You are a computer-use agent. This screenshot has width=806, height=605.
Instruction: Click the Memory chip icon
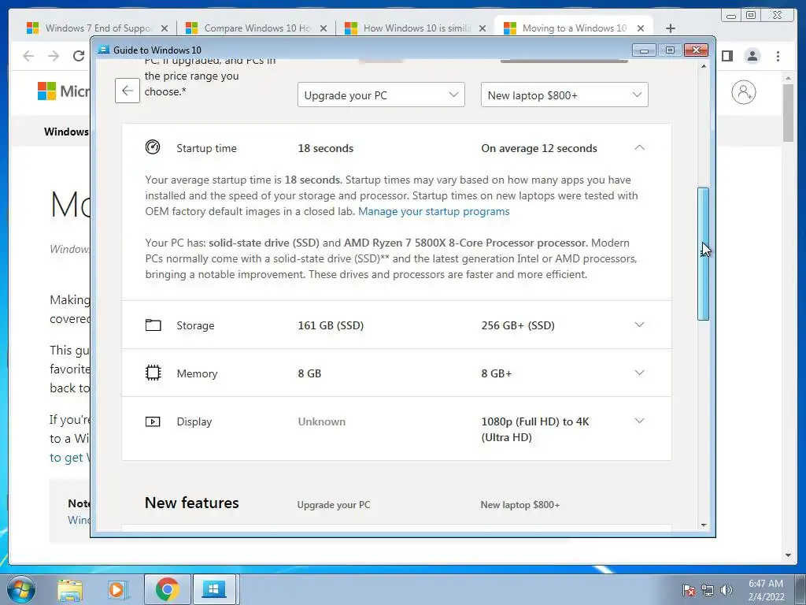153,373
